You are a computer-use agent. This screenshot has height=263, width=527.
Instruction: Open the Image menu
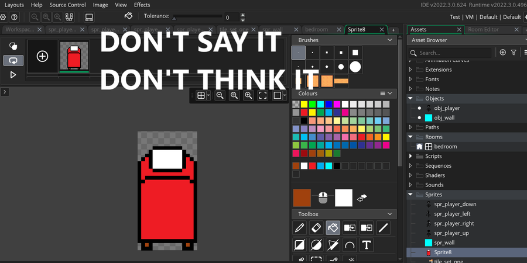point(101,5)
